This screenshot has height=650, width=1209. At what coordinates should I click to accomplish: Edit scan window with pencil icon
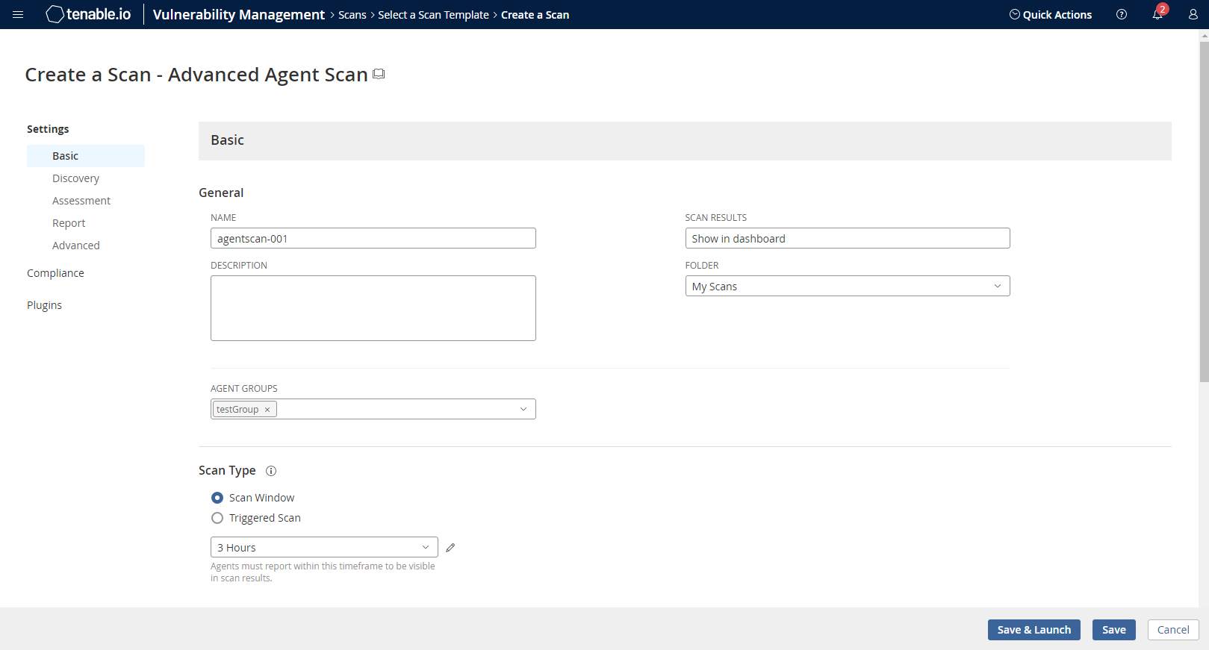(450, 548)
